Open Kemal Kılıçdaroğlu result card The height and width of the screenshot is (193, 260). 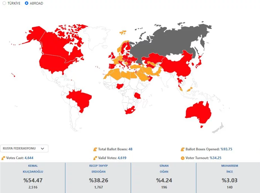click(33, 177)
